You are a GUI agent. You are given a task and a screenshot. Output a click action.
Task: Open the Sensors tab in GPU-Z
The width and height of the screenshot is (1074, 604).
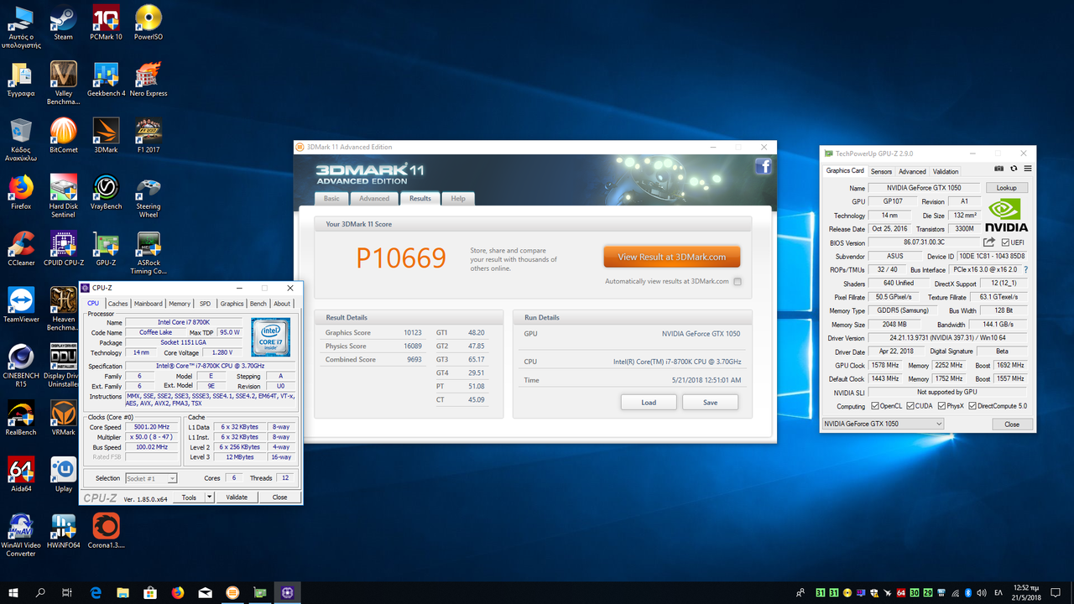(881, 172)
